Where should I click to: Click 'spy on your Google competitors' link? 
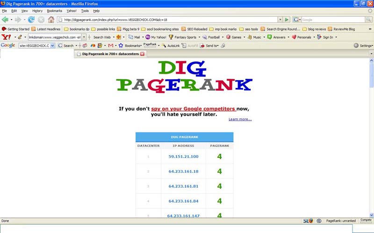(194, 109)
